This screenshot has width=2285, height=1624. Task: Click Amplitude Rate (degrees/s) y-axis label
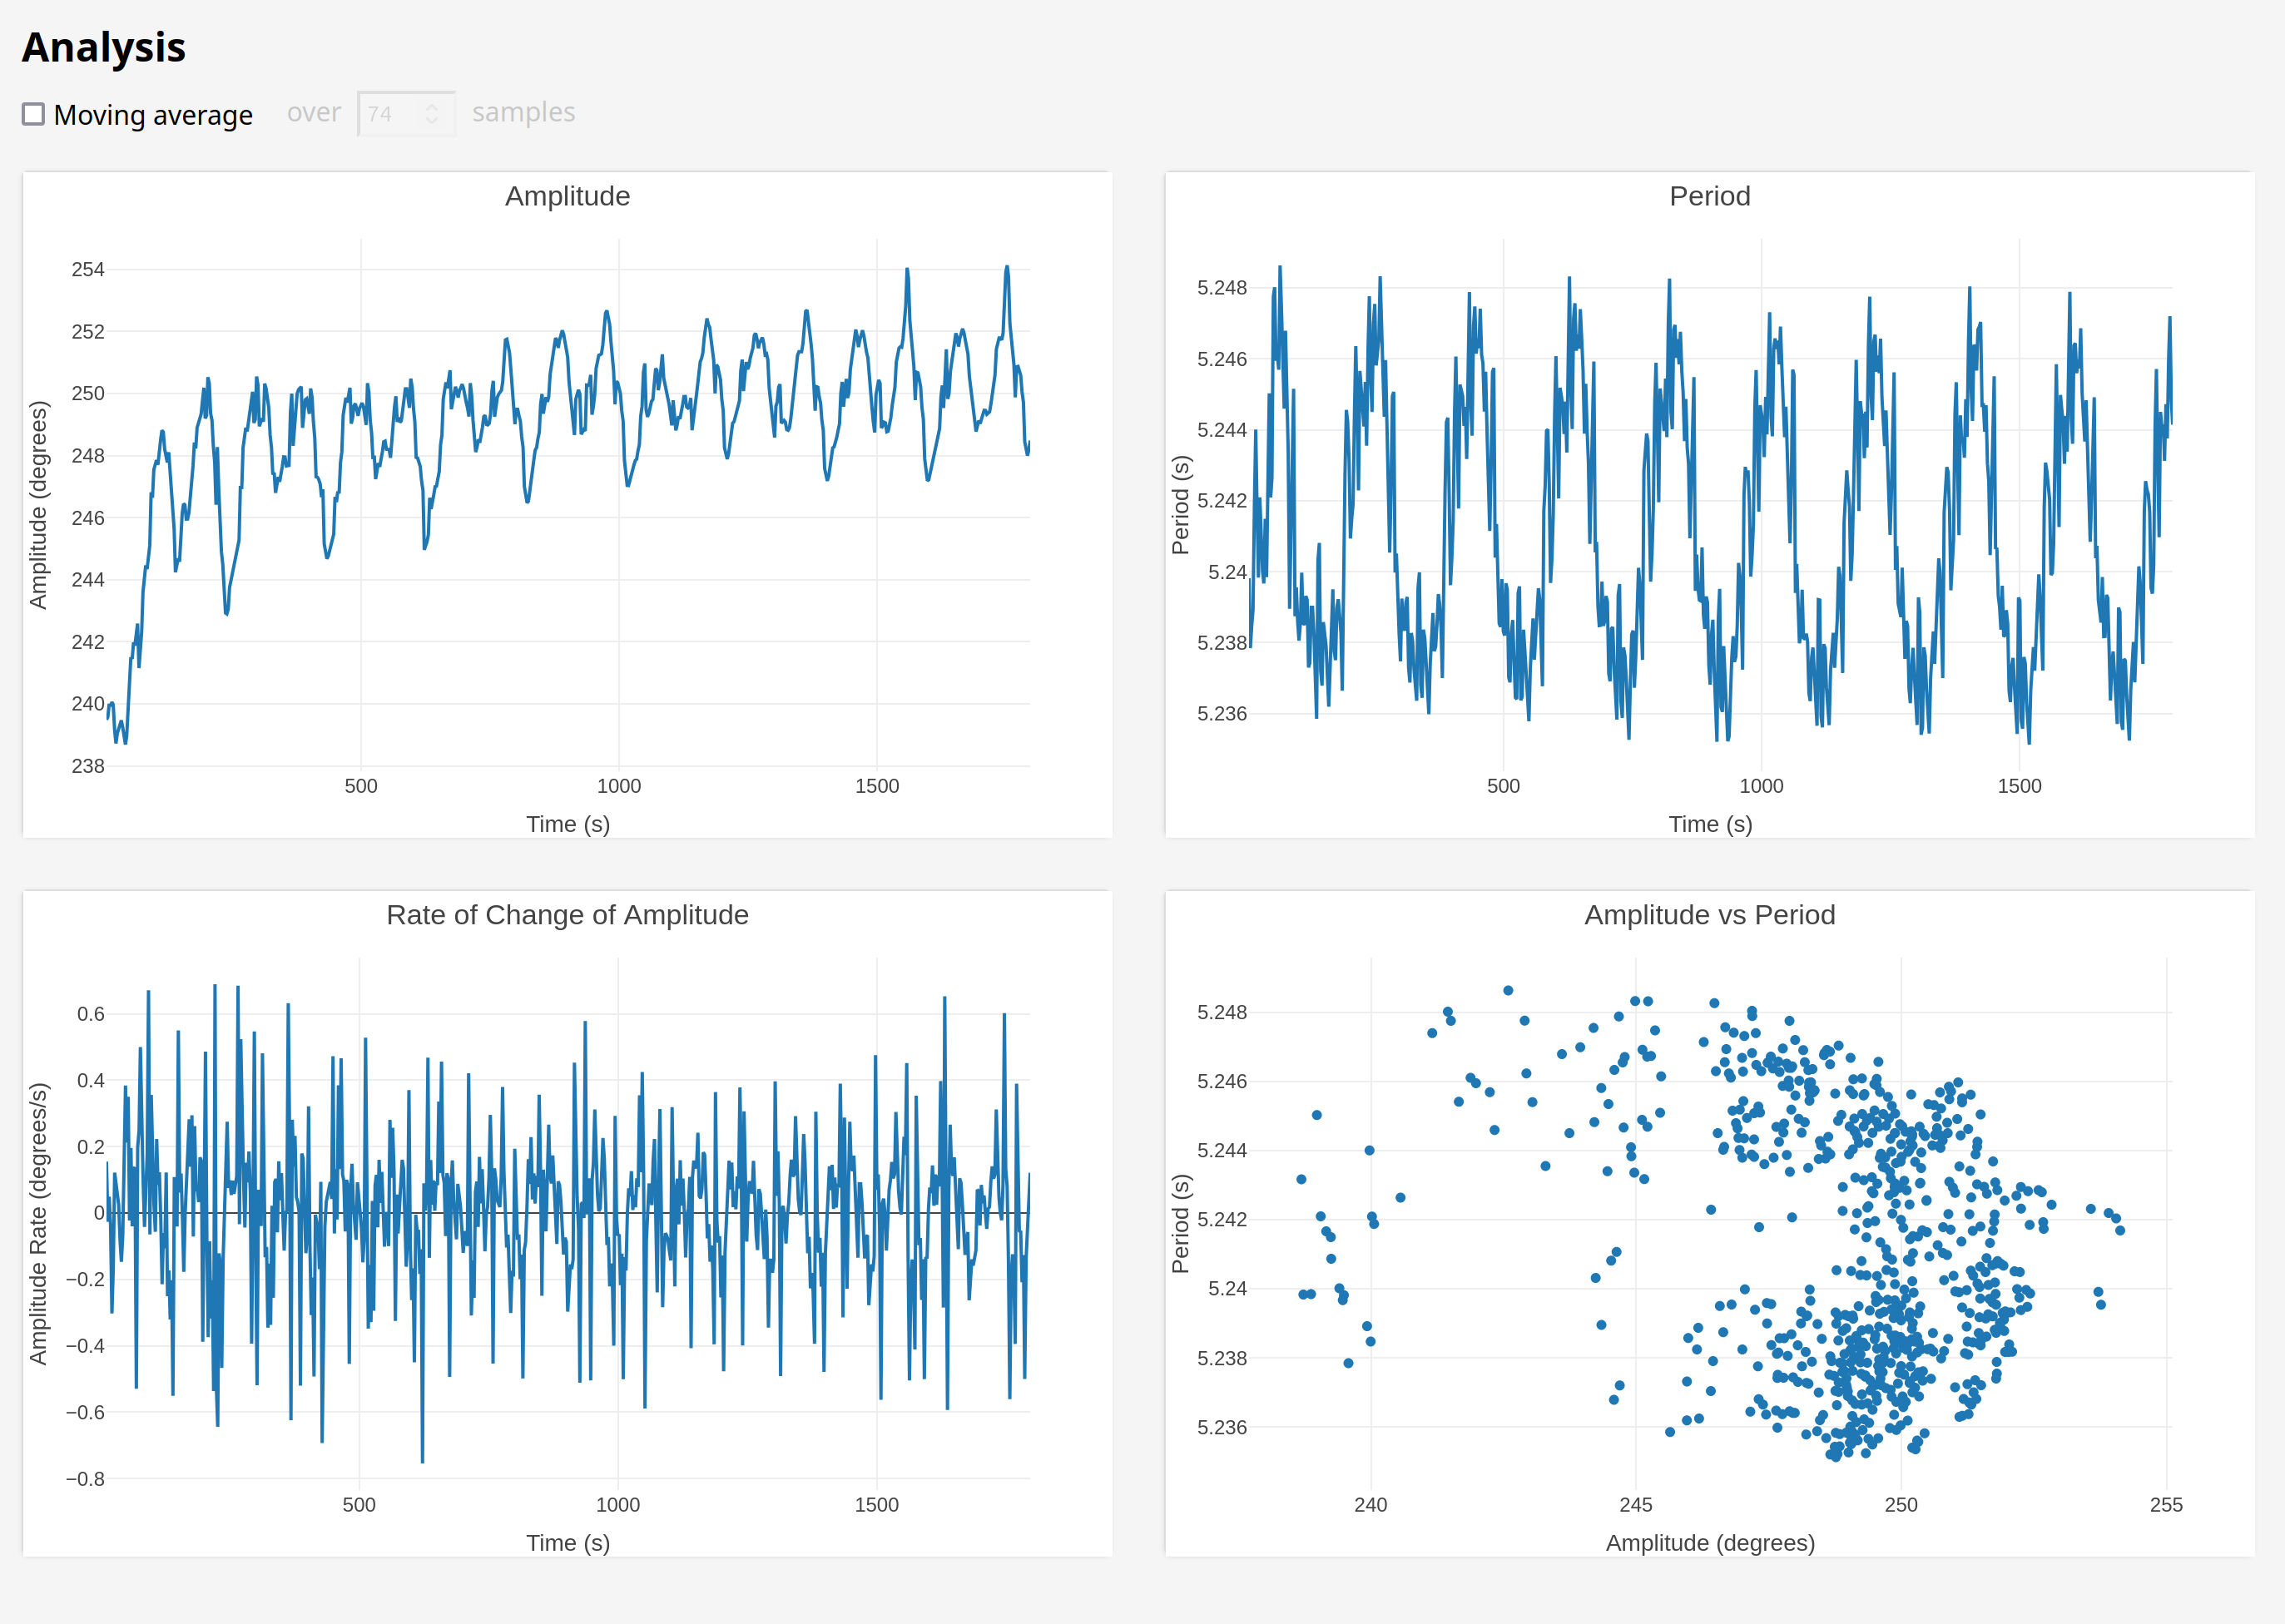click(38, 1223)
